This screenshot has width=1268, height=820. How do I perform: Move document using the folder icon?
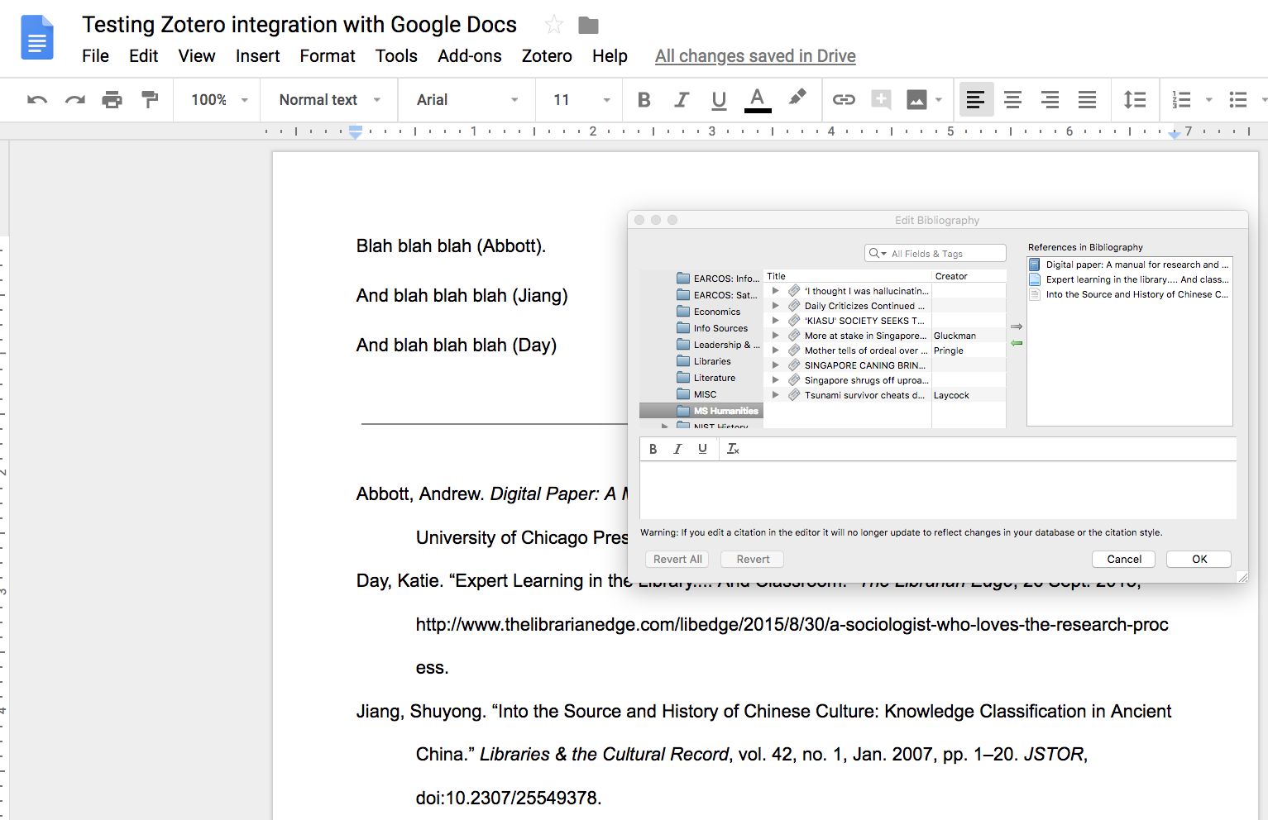click(588, 26)
